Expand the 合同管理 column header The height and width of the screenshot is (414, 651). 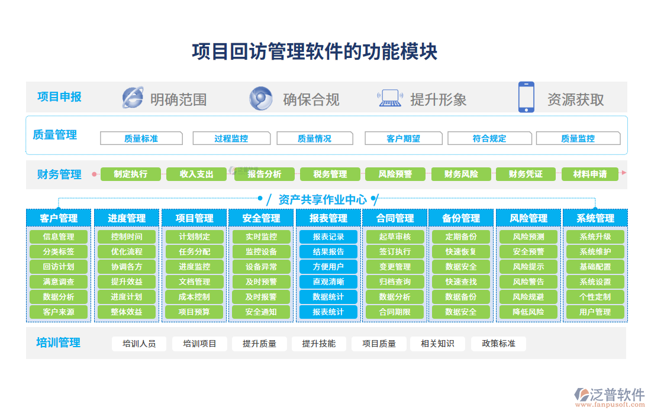[x=395, y=218]
